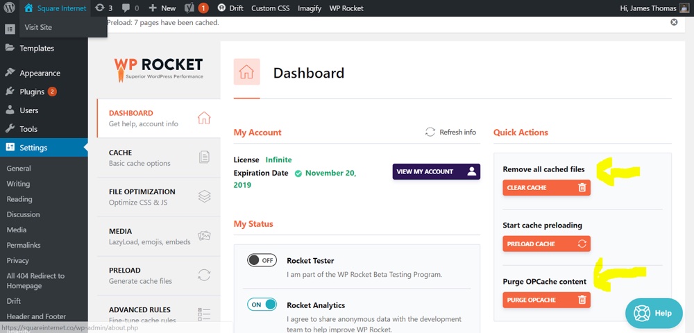Click the Yoast SEO icon in admin bar
The image size is (694, 333).
click(x=189, y=8)
